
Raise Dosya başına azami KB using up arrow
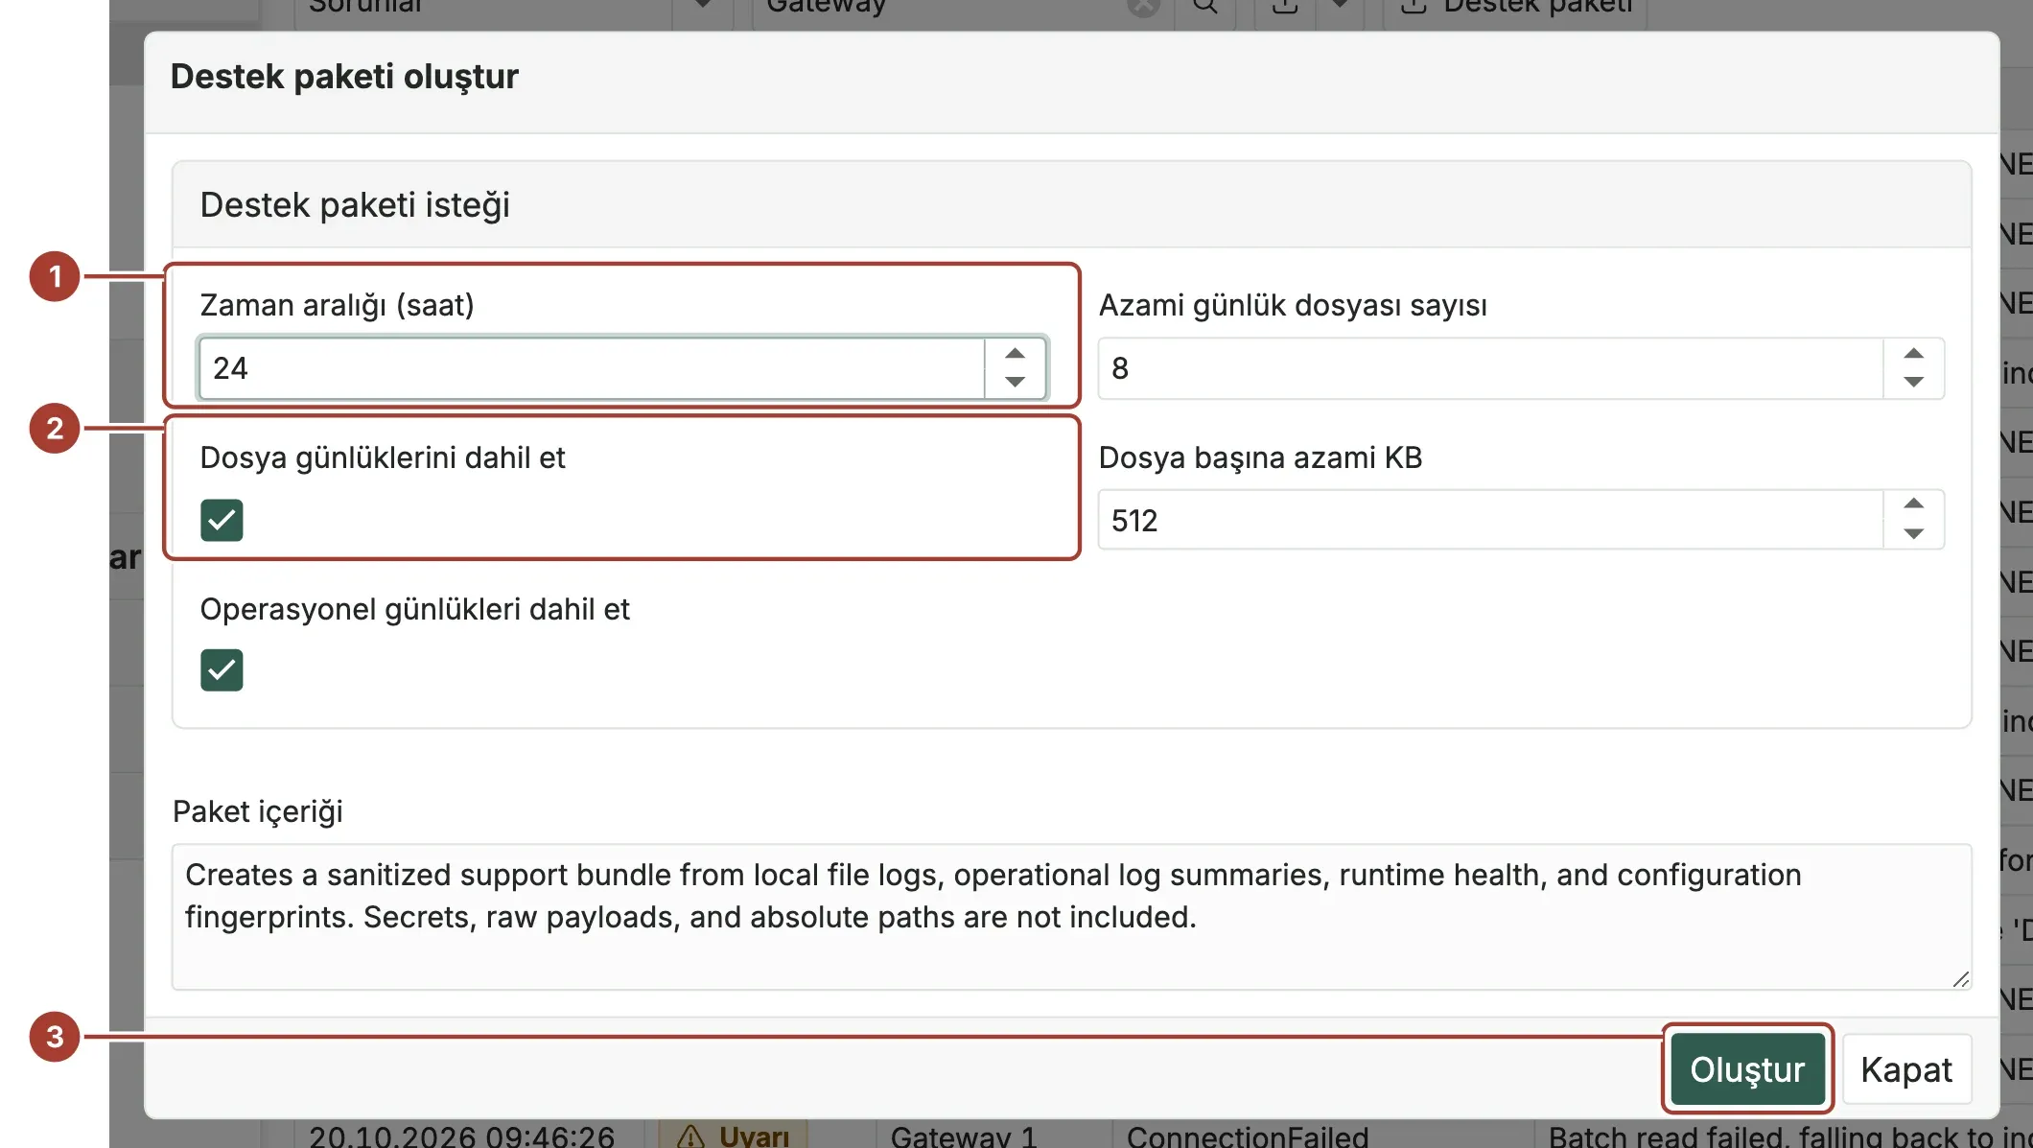coord(1913,504)
